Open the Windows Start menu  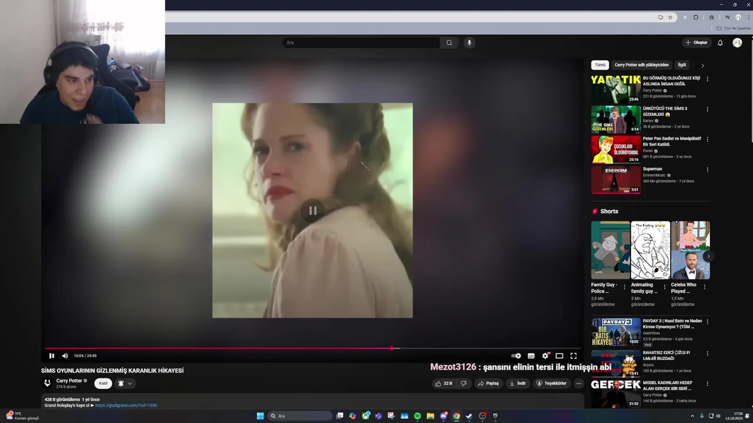[x=260, y=416]
